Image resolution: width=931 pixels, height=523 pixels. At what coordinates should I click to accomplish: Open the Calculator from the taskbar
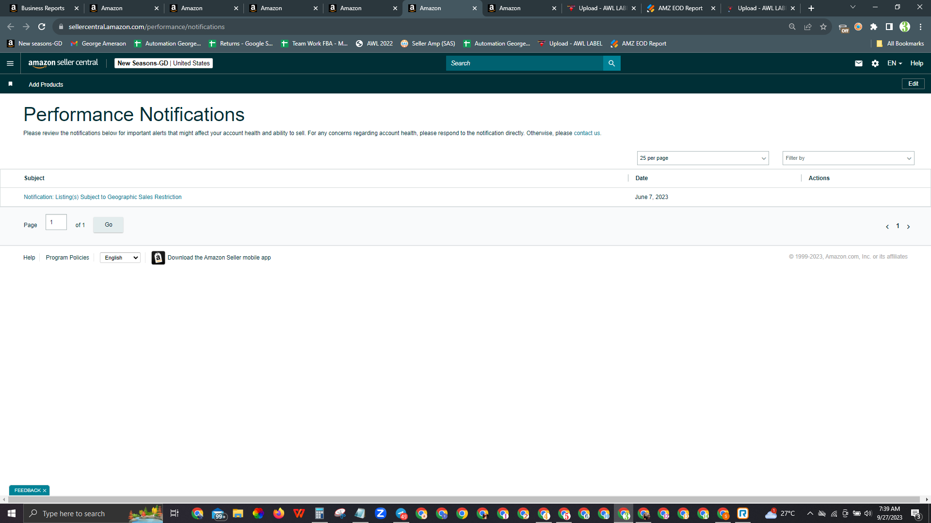[x=319, y=513]
